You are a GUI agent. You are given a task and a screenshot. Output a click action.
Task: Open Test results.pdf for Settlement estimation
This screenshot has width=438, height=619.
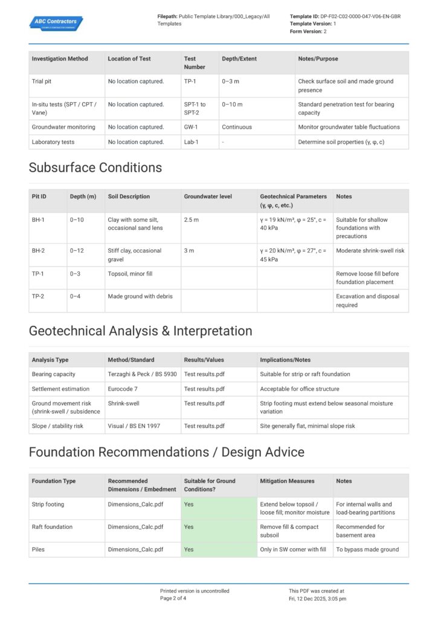(204, 389)
